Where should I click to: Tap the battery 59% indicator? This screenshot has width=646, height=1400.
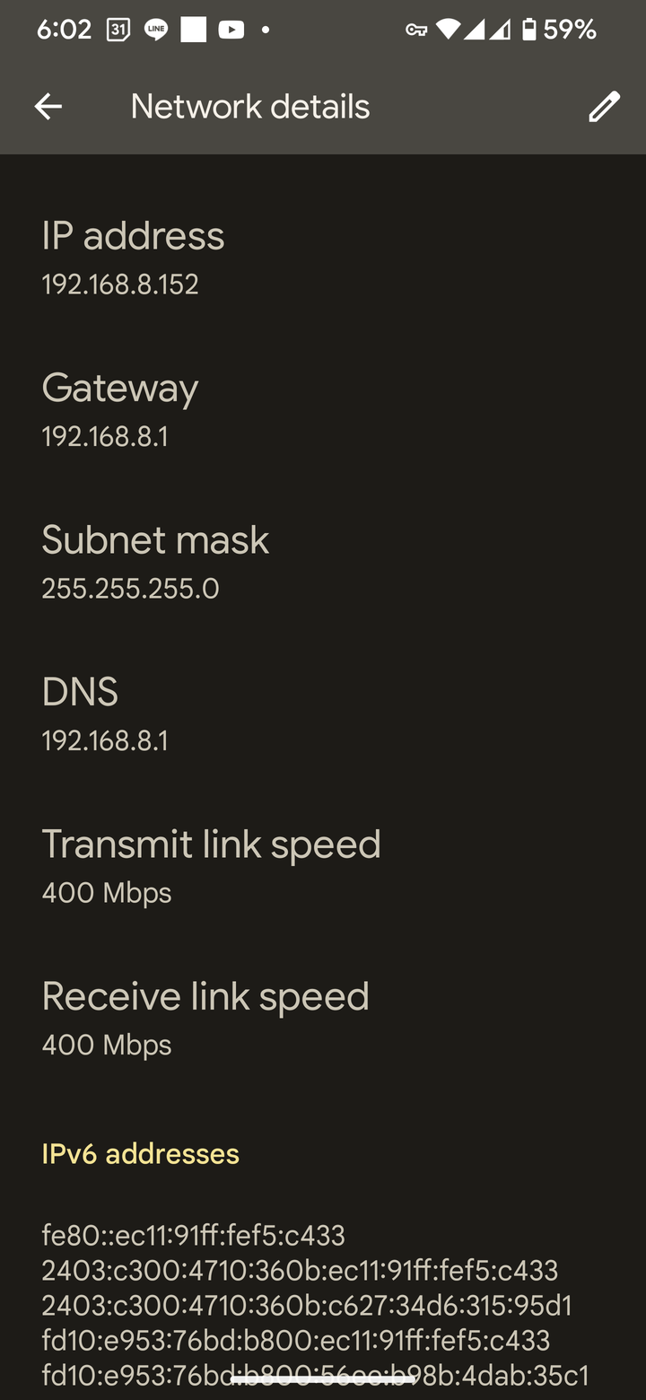558,30
